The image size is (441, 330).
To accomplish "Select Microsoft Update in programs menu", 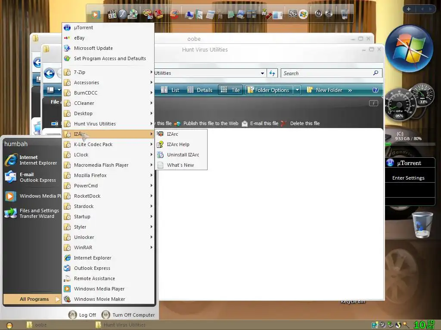I will 108,48.
